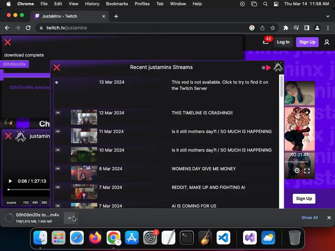The width and height of the screenshot is (335, 251).
Task: Select 'AI IS COMING FOR US' stream title
Action: pyautogui.click(x=194, y=206)
